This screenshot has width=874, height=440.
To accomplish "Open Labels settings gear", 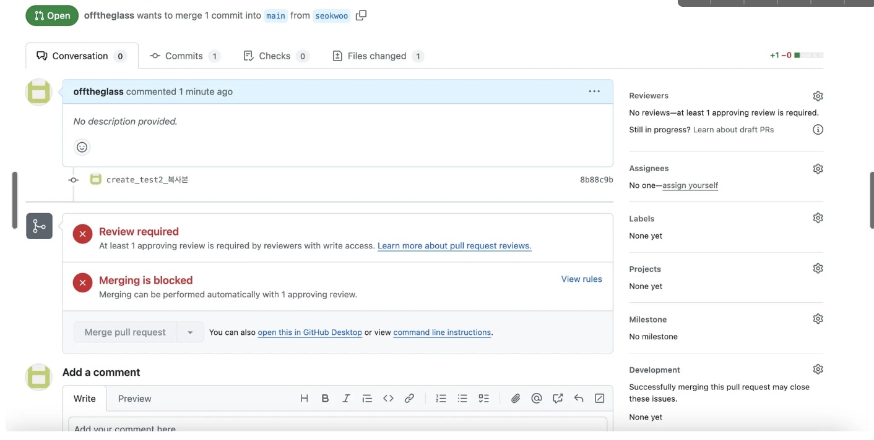I will tap(818, 218).
